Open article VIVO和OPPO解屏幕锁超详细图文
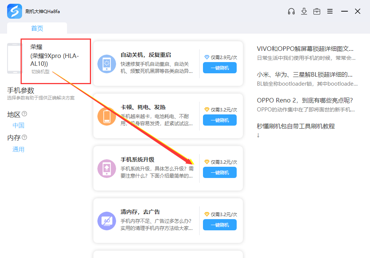The image size is (370, 258). click(305, 49)
